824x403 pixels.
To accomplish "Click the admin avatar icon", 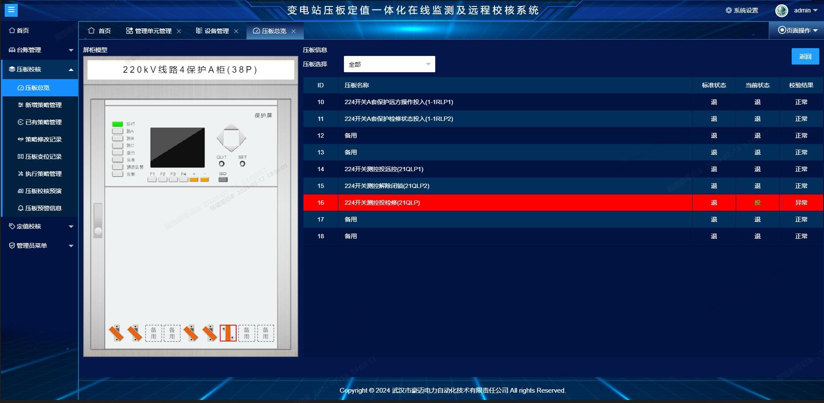I will point(781,10).
